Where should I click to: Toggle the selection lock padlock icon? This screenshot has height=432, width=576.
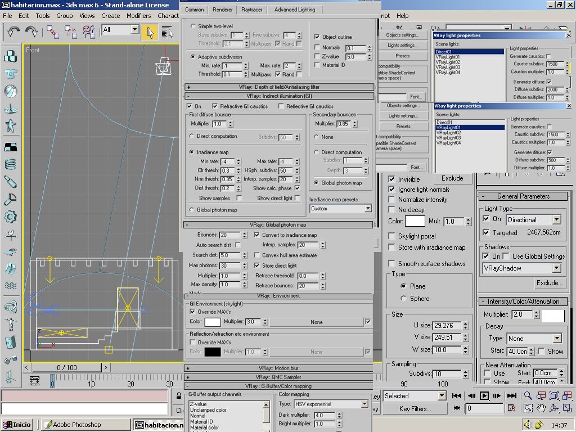178,395
